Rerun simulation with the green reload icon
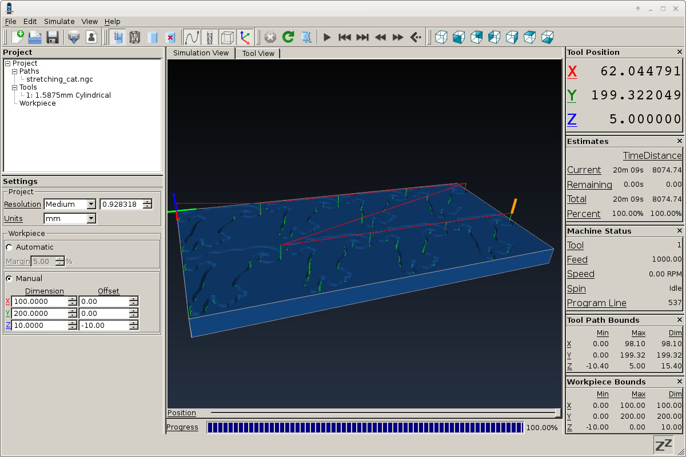Image resolution: width=686 pixels, height=457 pixels. (288, 37)
